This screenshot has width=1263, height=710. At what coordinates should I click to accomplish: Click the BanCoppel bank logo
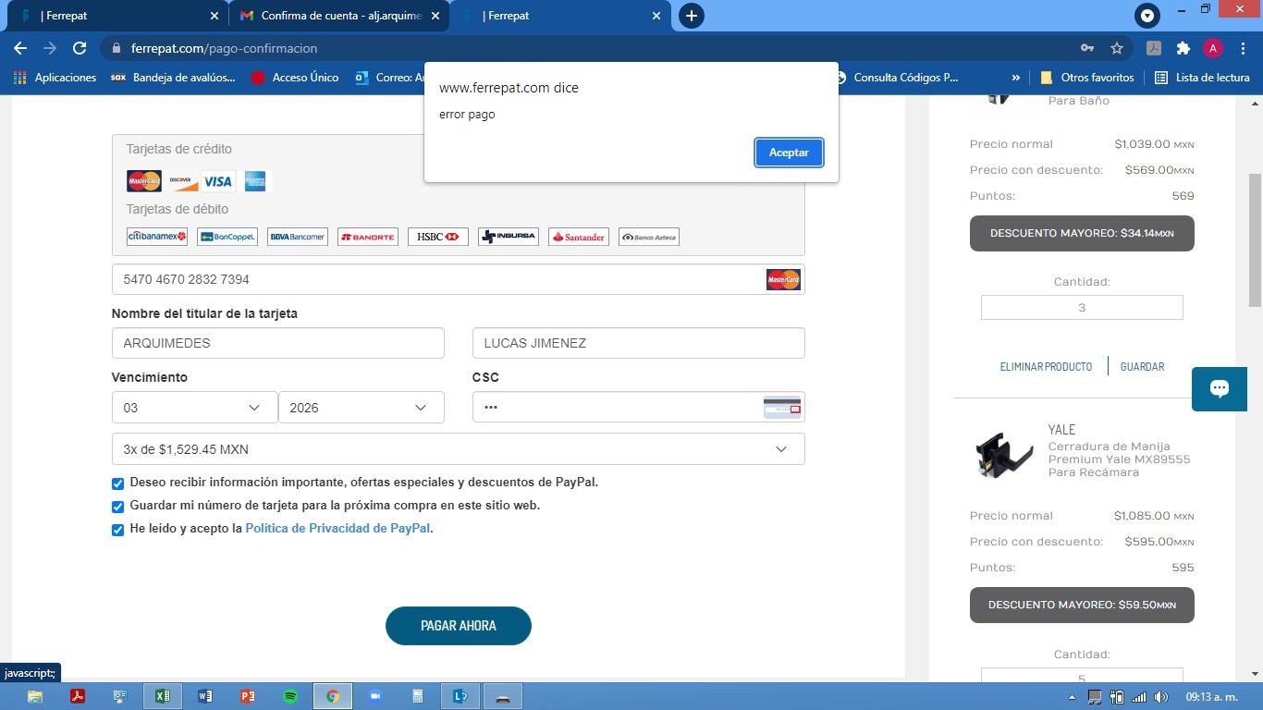227,237
